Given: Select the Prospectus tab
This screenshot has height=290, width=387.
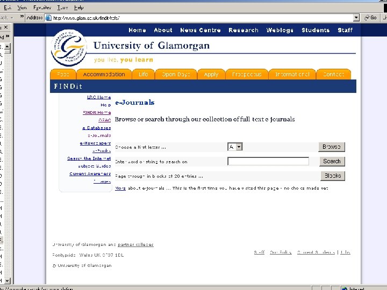Looking at the screenshot, I should click(x=247, y=74).
